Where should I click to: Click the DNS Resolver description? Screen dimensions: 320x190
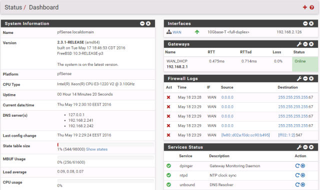point(221,185)
